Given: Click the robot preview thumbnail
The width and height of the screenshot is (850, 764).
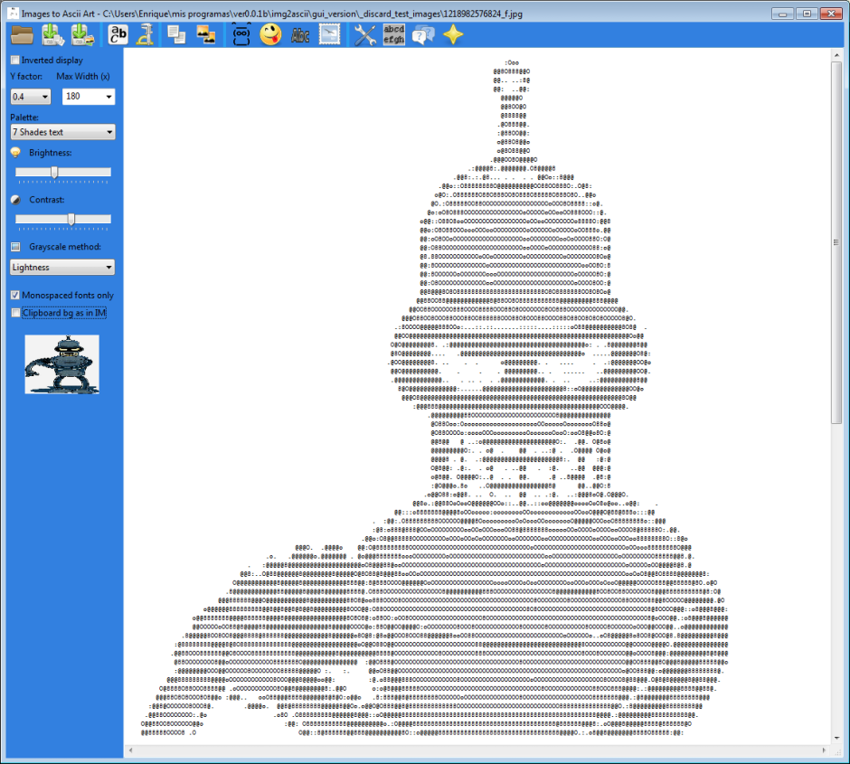Looking at the screenshot, I should [x=61, y=364].
